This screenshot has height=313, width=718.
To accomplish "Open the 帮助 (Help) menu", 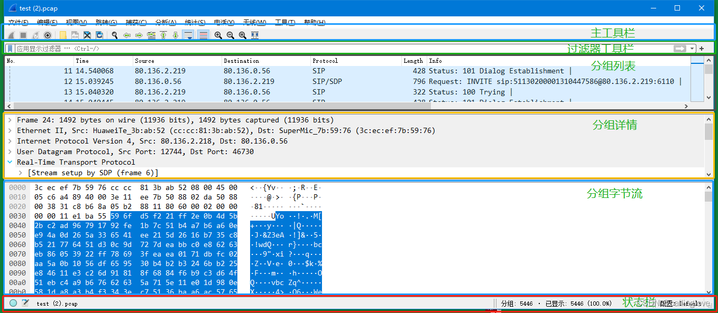I will click(315, 22).
